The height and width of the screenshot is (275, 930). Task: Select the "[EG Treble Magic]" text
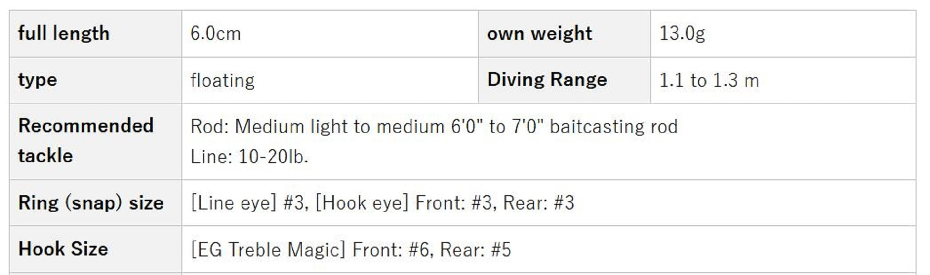click(x=268, y=250)
